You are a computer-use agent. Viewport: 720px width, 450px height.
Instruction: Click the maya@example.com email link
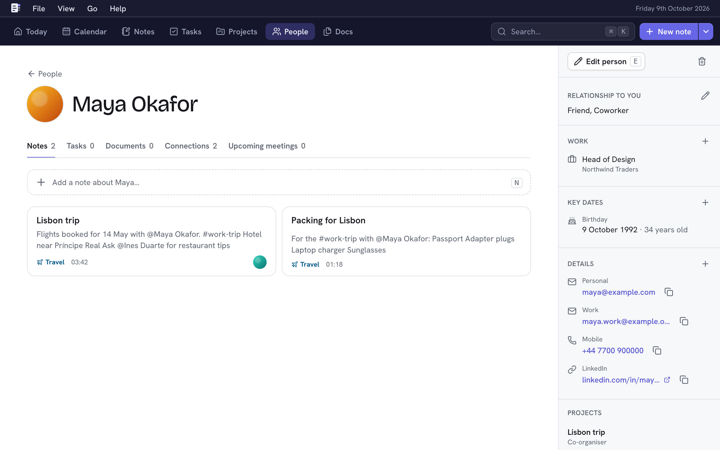(x=618, y=292)
